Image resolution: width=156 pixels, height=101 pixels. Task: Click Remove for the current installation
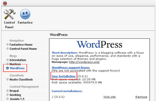(141, 97)
